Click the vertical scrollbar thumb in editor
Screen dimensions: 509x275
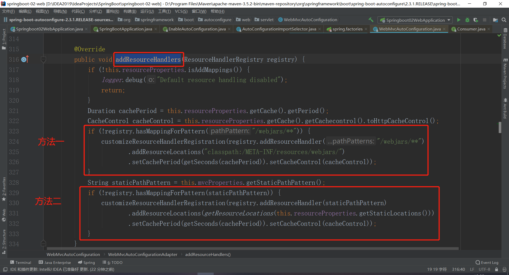500,127
